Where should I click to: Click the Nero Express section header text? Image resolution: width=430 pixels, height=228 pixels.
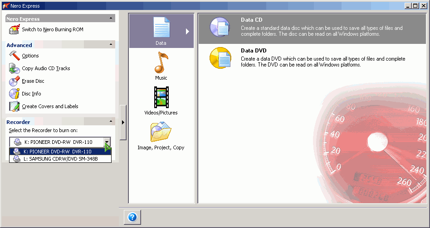click(23, 19)
